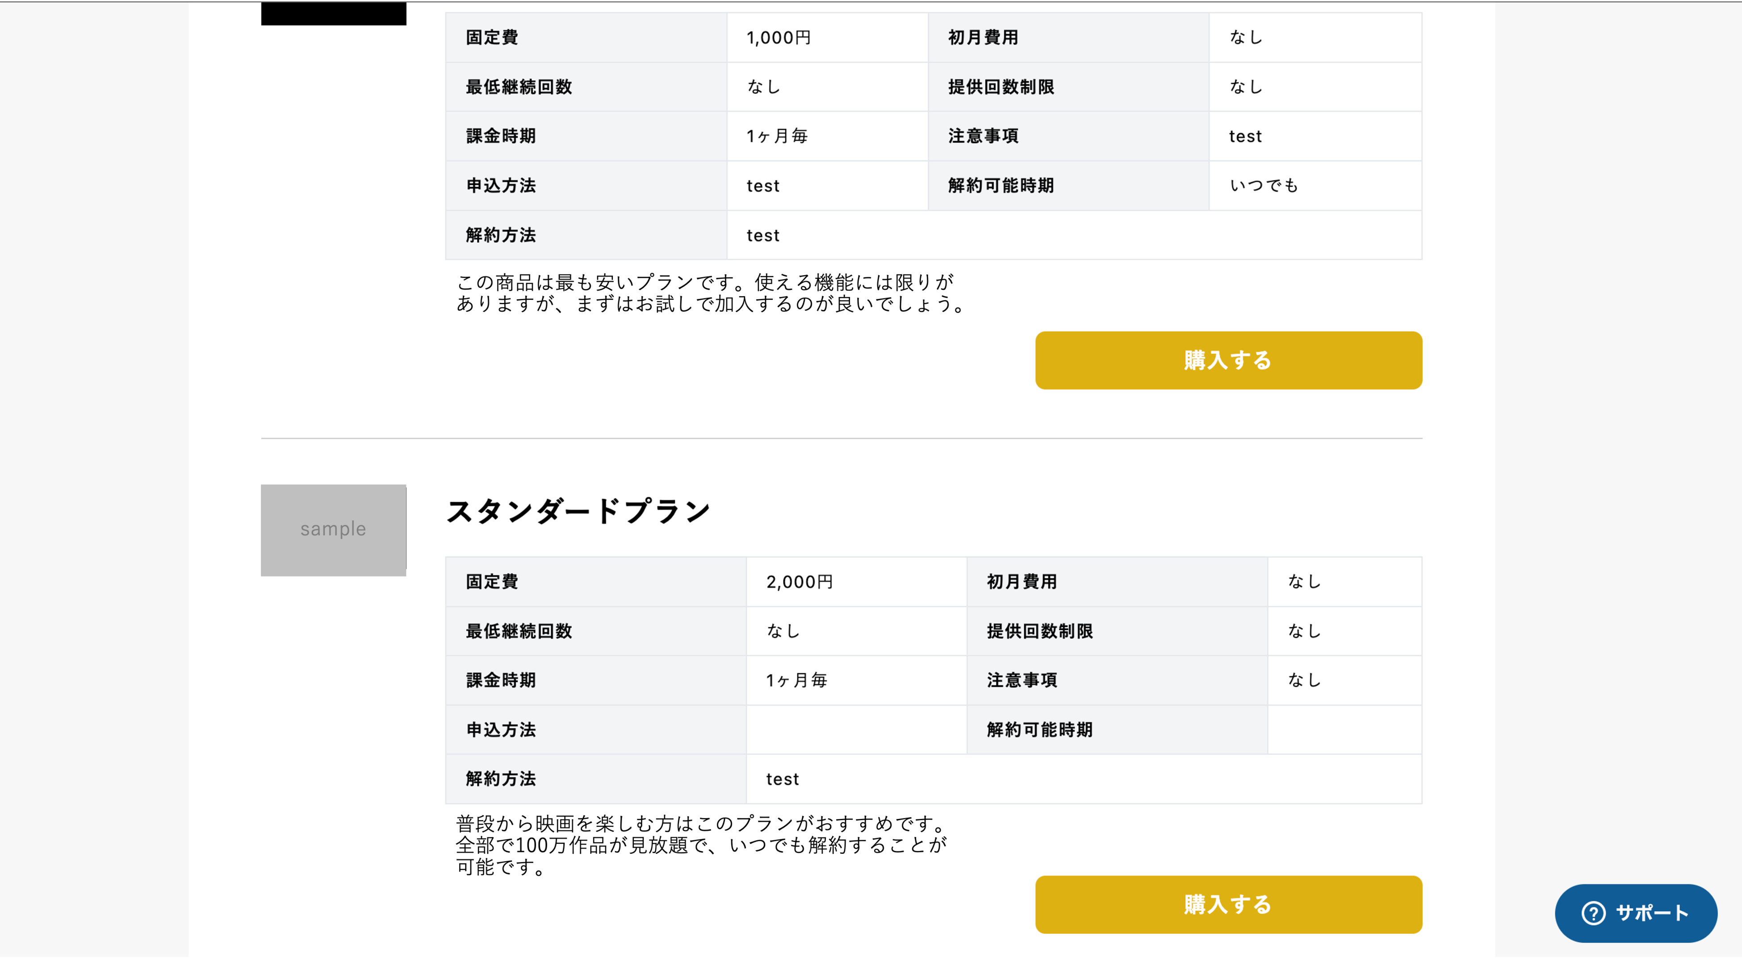Click the 1,000円 fixed fee value
This screenshot has height=969, width=1742.
coord(779,38)
